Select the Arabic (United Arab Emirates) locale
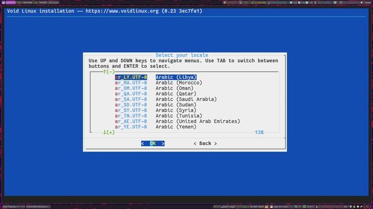The height and width of the screenshot is (209, 373). (177, 121)
